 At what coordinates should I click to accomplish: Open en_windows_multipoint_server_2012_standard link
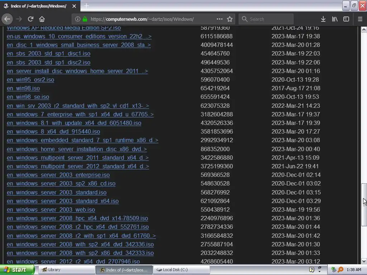click(x=78, y=166)
